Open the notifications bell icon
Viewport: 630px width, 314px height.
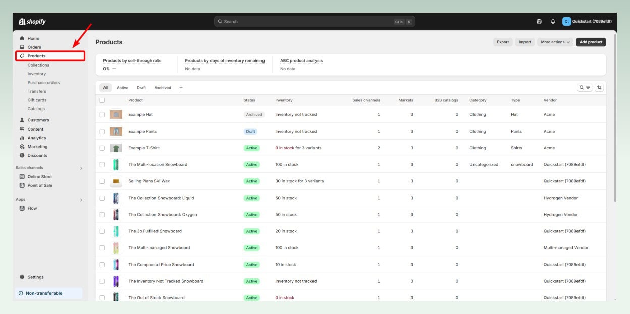tap(553, 22)
